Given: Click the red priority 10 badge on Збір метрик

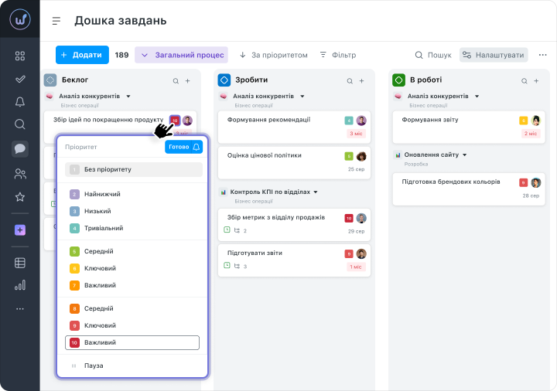Looking at the screenshot, I should point(349,218).
